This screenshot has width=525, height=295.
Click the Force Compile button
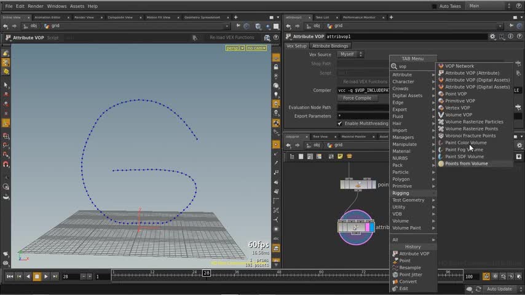coord(357,98)
